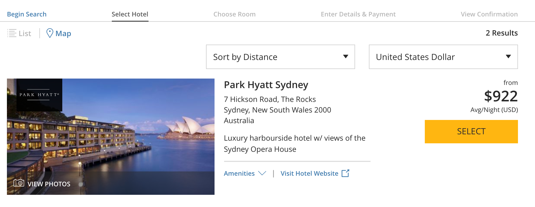This screenshot has width=535, height=207.
Task: Click the map pin icon
Action: coord(50,33)
